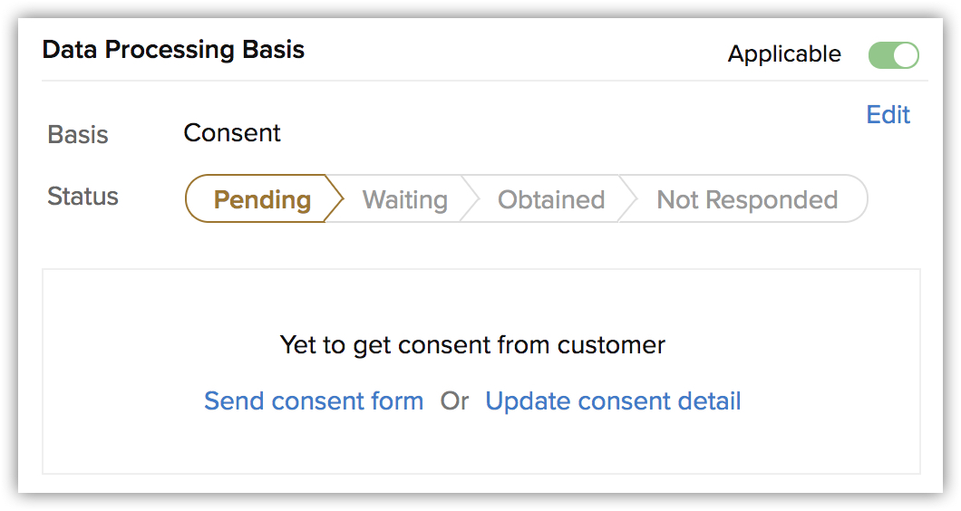
Task: Select the Waiting status stage
Action: pos(404,199)
